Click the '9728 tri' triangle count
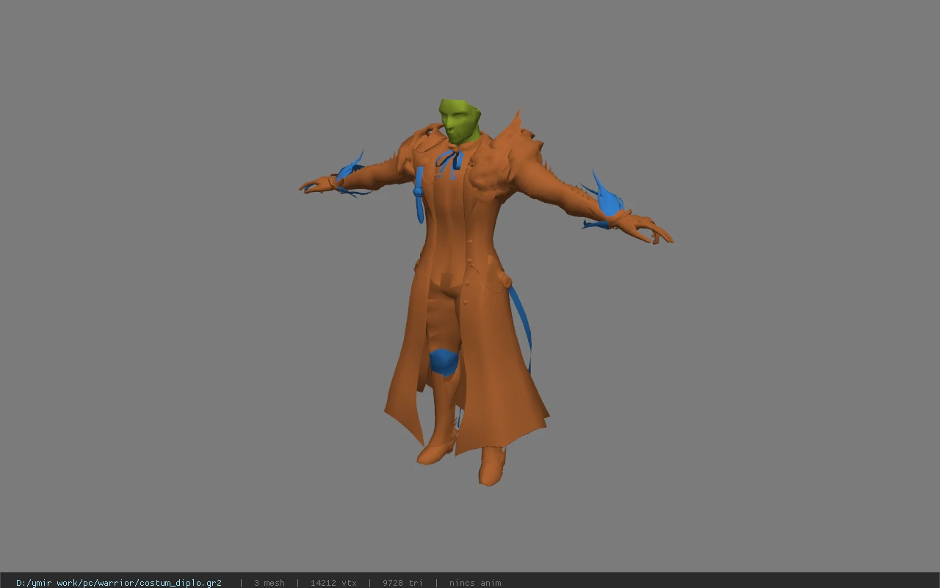This screenshot has height=588, width=940. point(402,583)
